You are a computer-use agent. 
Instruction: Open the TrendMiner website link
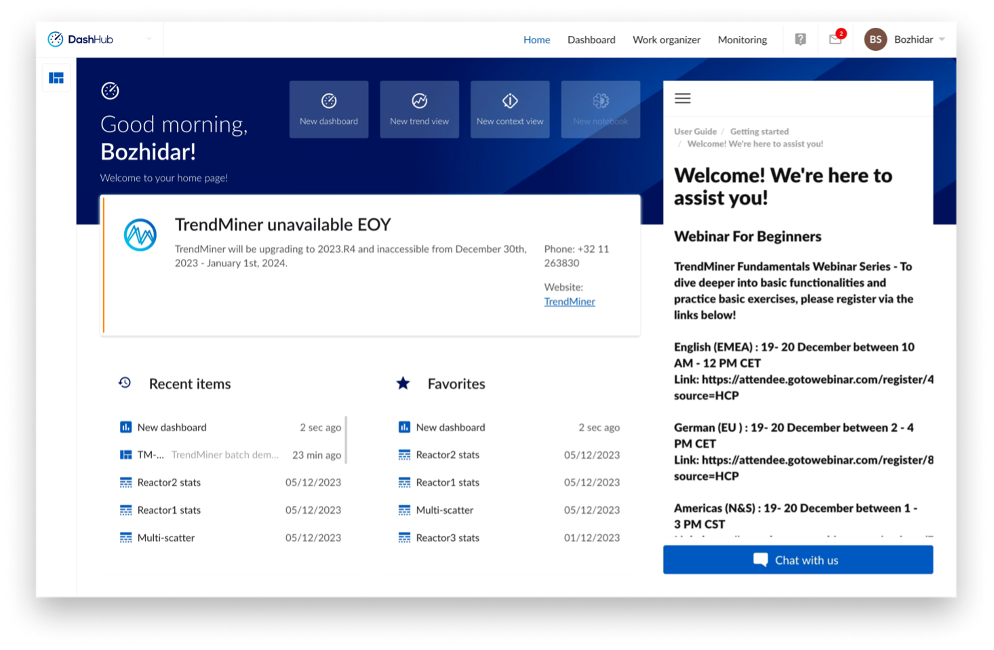569,302
